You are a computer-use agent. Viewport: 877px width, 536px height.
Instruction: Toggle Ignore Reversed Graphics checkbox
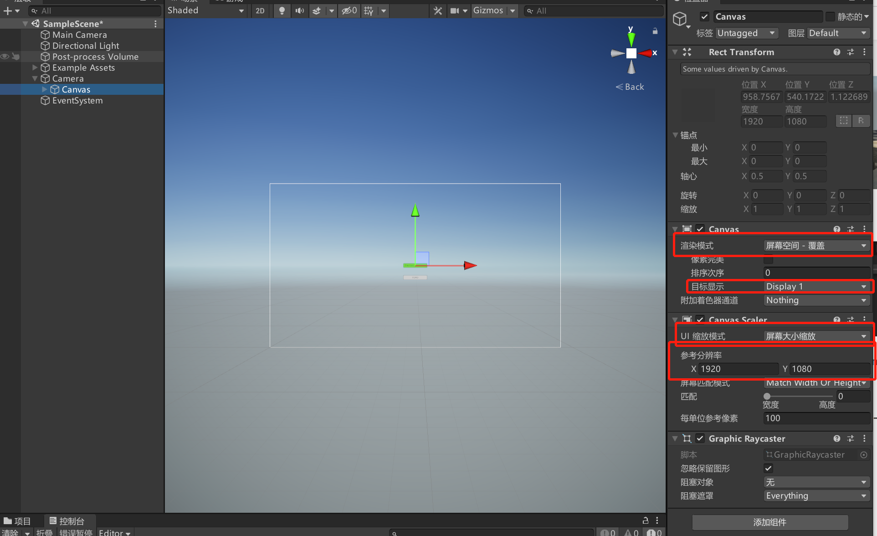(x=768, y=468)
